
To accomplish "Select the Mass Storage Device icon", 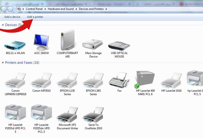I will point(93,44).
